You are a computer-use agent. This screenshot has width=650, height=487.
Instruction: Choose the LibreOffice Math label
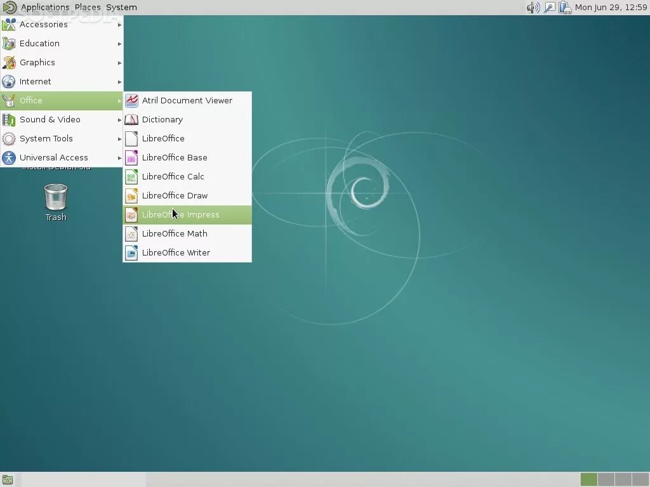tap(175, 234)
